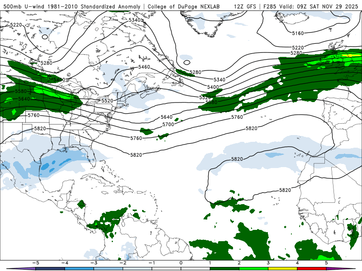Click the positive 5 tick label on the colorbar
The width and height of the screenshot is (362, 271).
click(326, 263)
